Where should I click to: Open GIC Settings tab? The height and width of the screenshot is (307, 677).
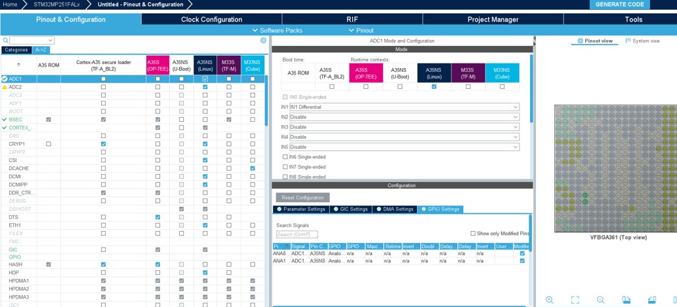click(x=350, y=209)
